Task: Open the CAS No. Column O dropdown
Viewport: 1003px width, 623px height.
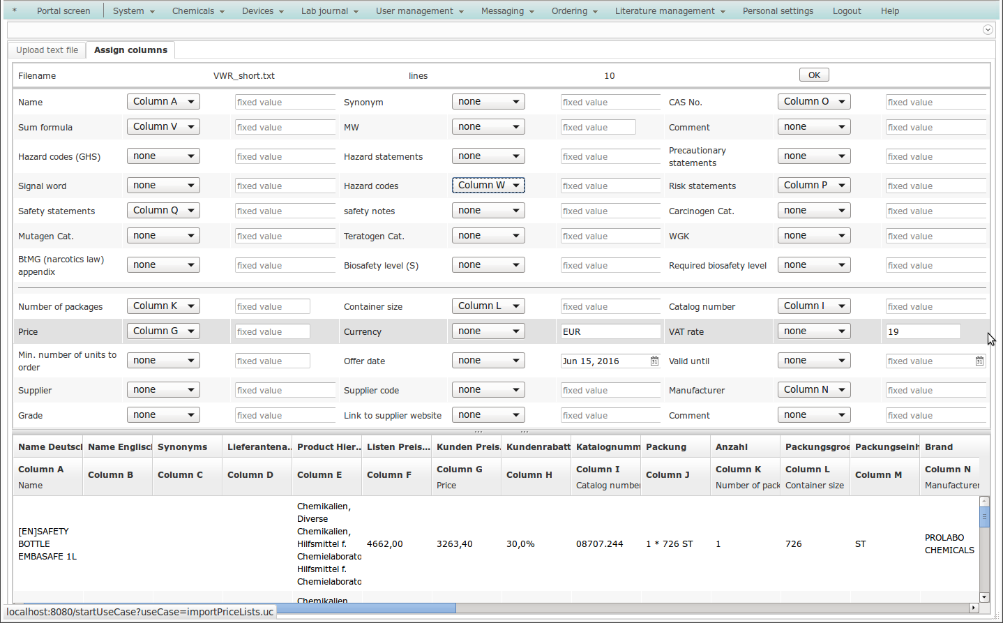Action: [x=814, y=101]
